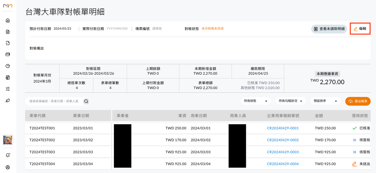This screenshot has height=173, width=376.
Task: Open link CR20240429-0002
Action: point(283,140)
